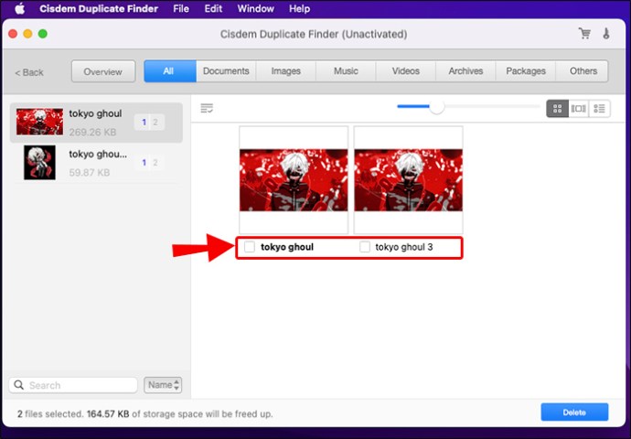This screenshot has height=439, width=631.
Task: Switch to side-by-side preview view
Action: click(x=579, y=109)
